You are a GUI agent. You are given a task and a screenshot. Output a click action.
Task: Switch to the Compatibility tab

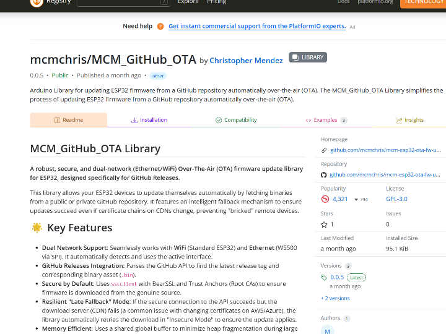click(x=236, y=120)
